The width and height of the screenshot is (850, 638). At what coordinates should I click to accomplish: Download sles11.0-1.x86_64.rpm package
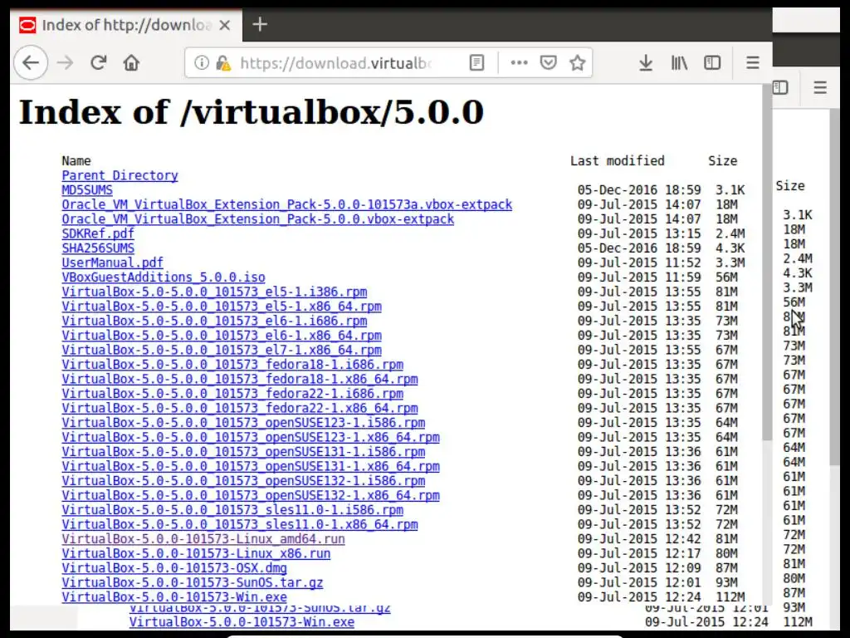coord(240,525)
